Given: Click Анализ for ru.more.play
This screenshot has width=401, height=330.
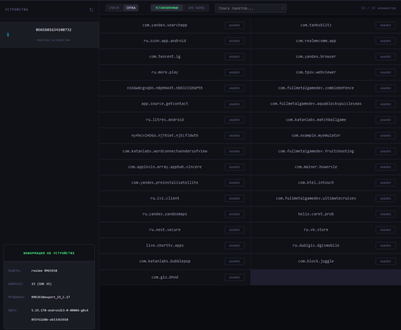Looking at the screenshot, I should coord(235,72).
